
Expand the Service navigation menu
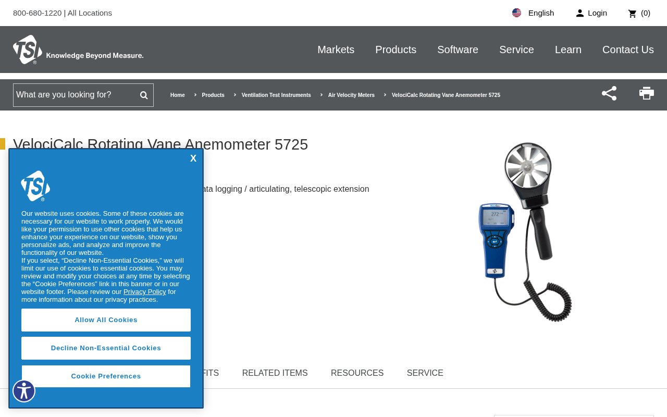(x=516, y=50)
